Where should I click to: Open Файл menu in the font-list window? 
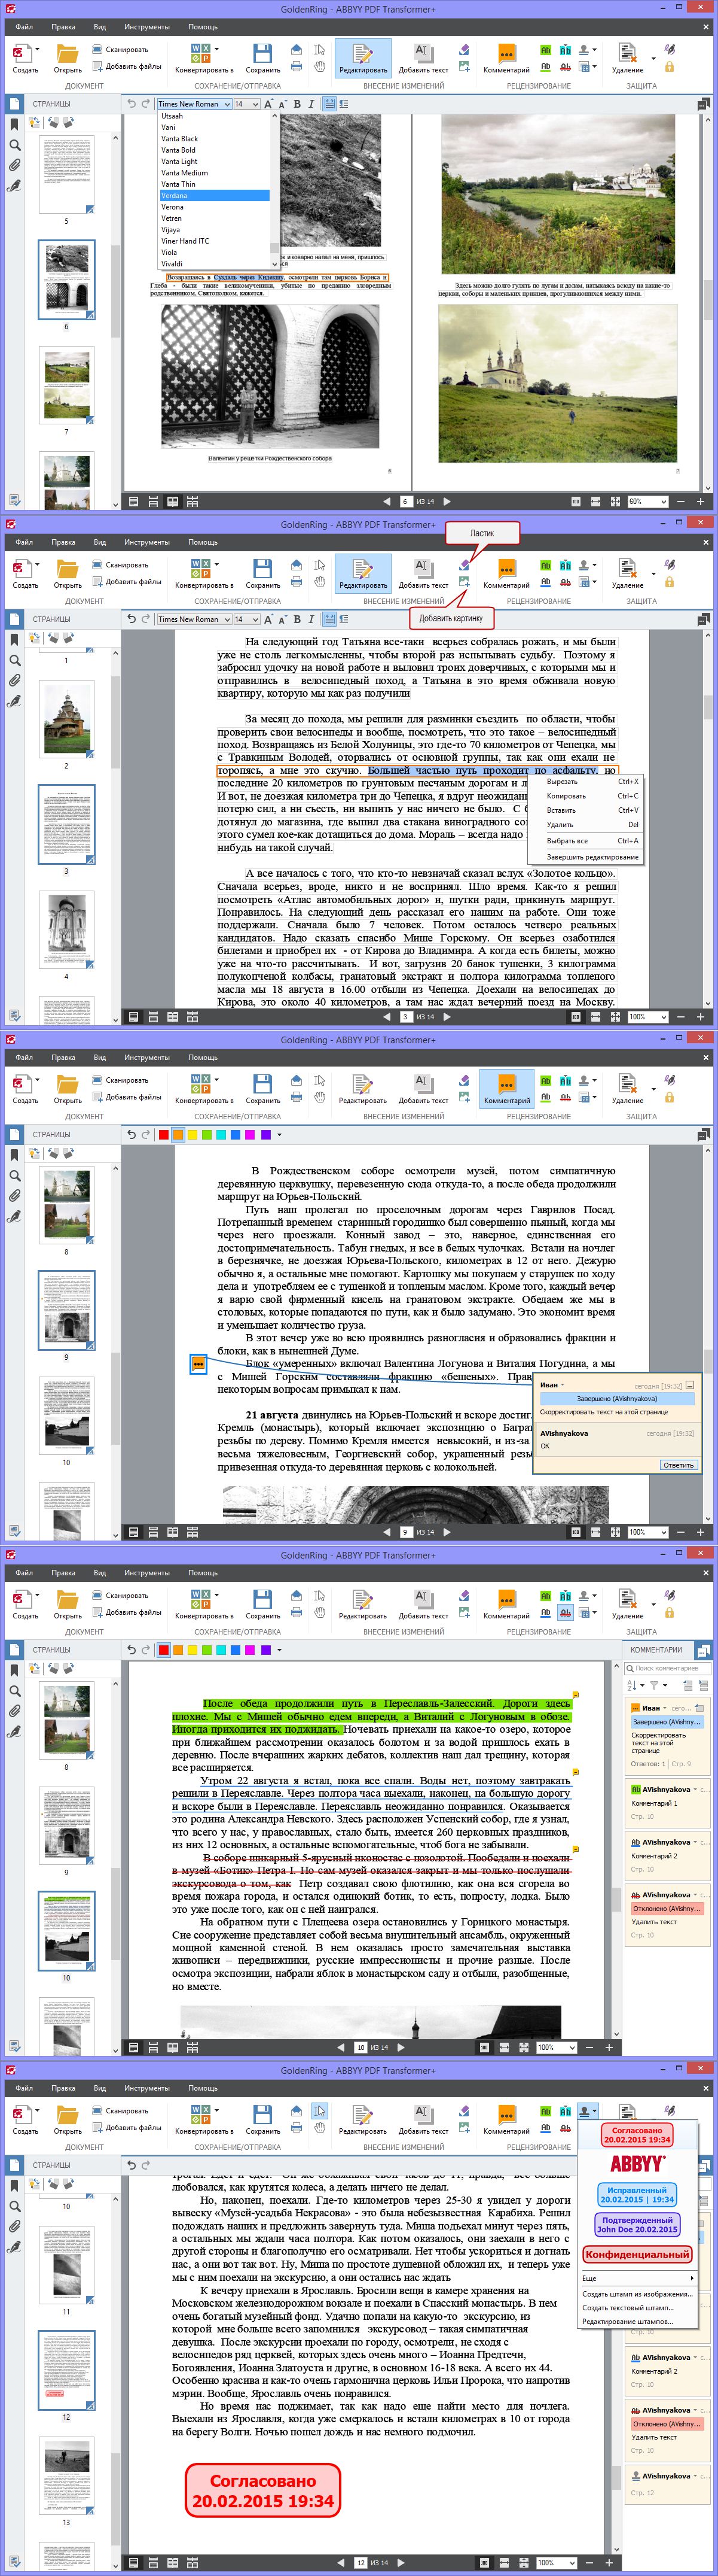(x=24, y=27)
